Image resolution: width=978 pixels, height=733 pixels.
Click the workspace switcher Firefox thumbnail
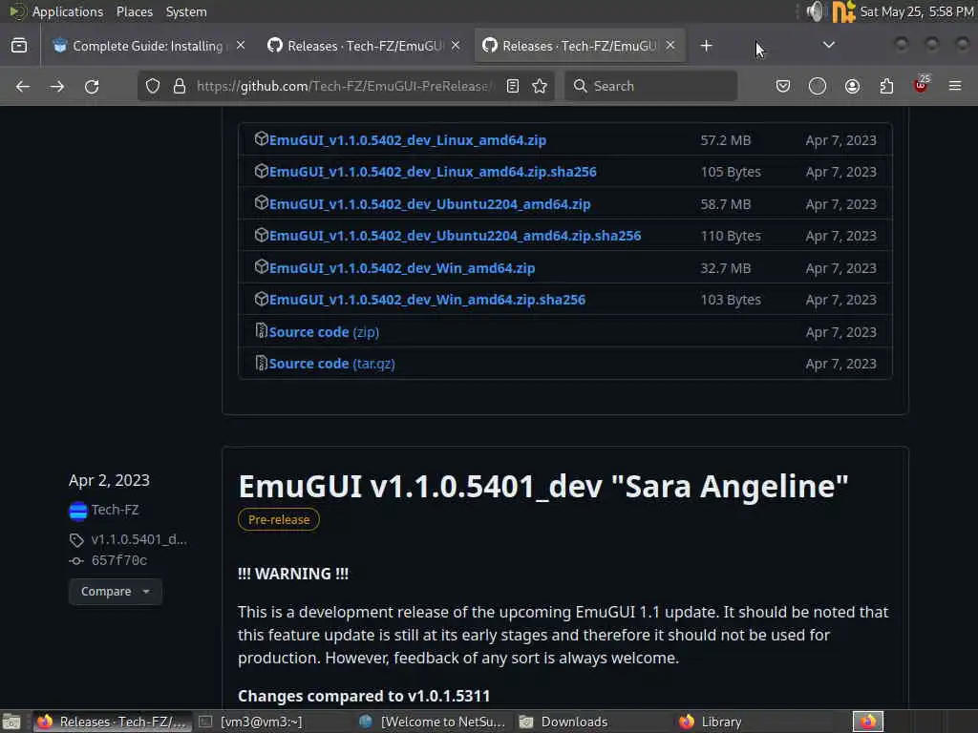(868, 722)
